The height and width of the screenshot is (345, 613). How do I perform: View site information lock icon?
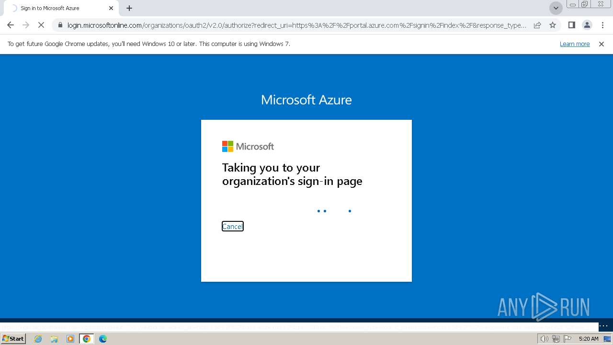pyautogui.click(x=60, y=25)
